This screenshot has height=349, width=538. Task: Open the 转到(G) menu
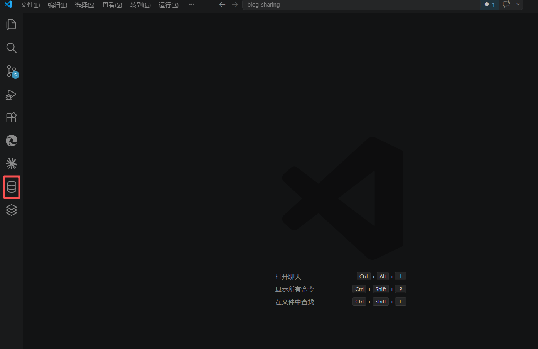140,5
